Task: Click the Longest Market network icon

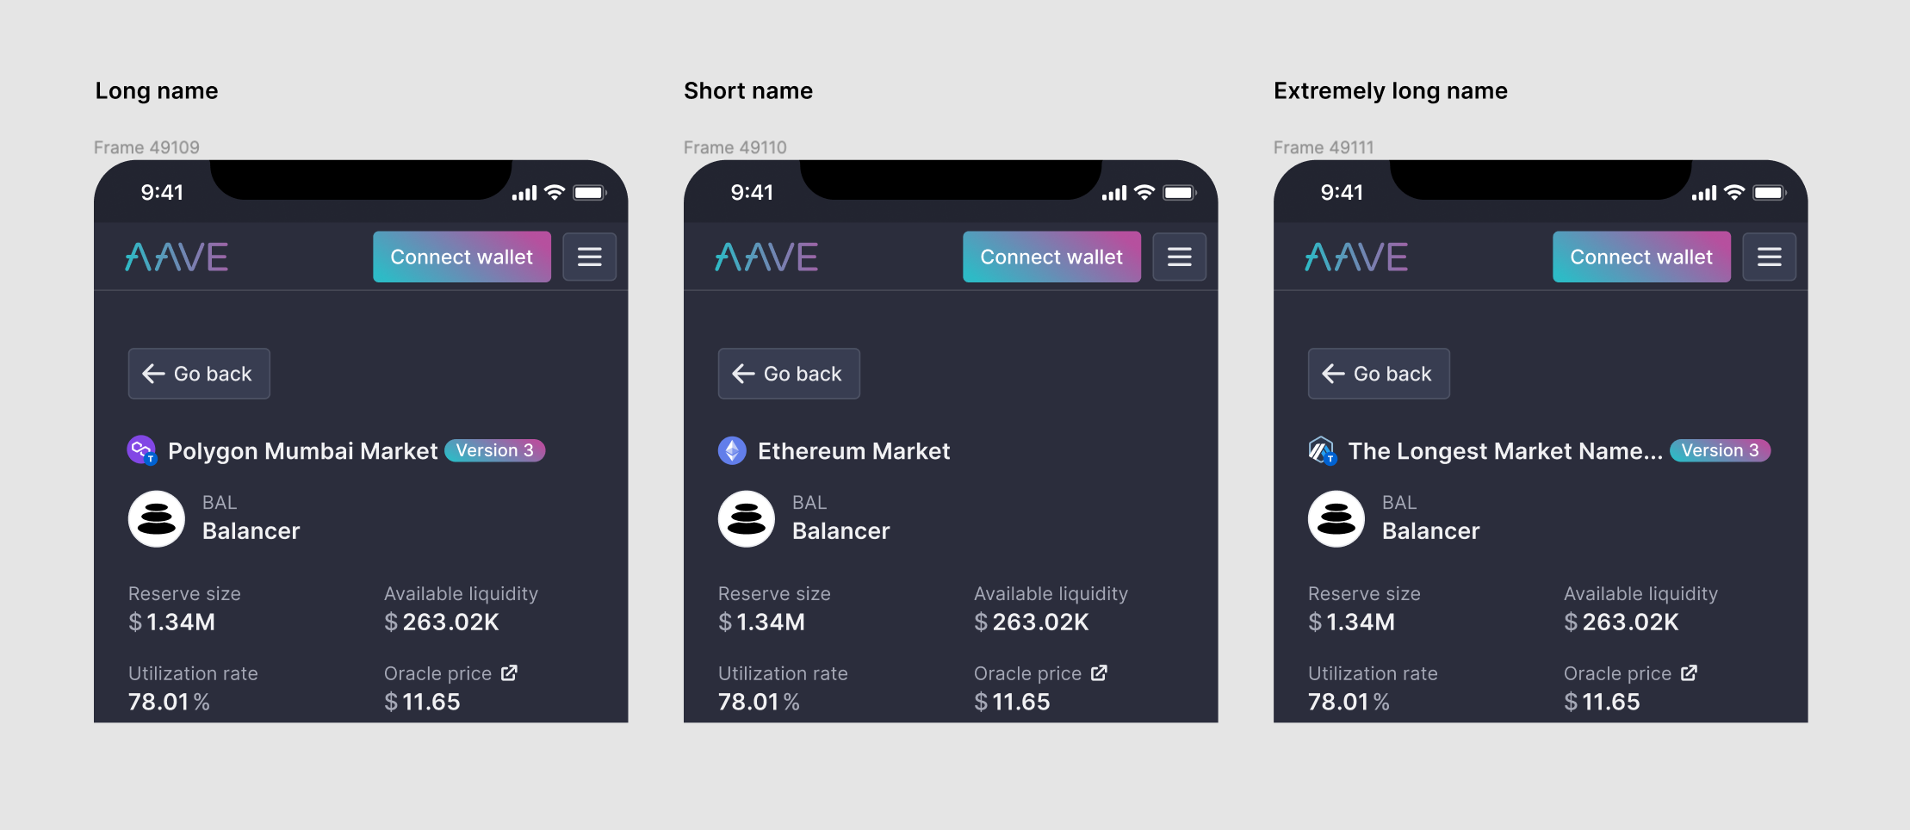Action: tap(1322, 449)
